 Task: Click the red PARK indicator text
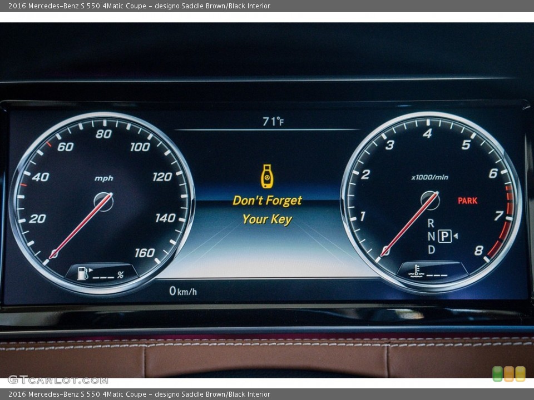468,201
